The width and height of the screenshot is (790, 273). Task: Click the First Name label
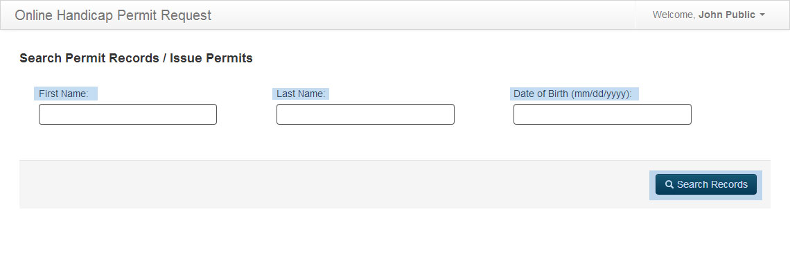pyautogui.click(x=64, y=94)
